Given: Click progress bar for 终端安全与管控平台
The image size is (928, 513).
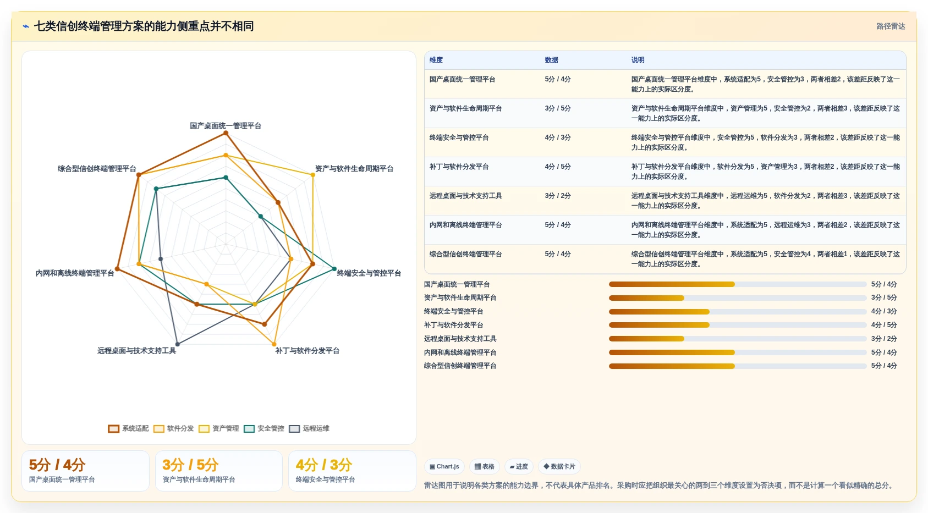Looking at the screenshot, I should pyautogui.click(x=738, y=312).
